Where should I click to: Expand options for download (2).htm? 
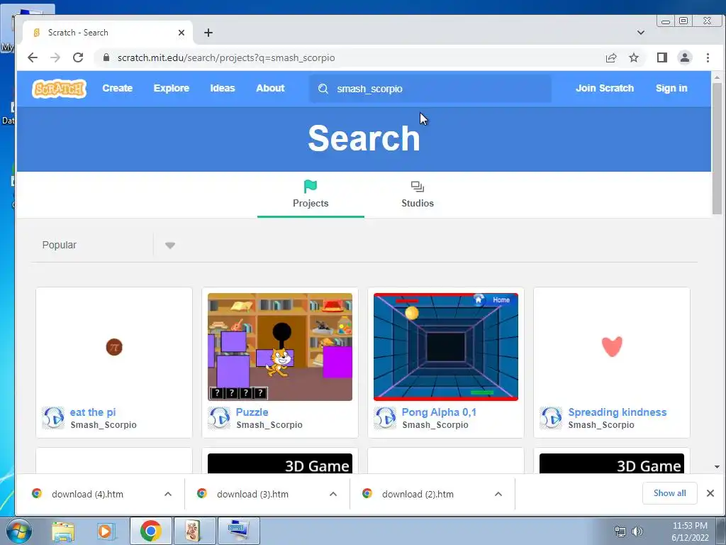point(498,494)
